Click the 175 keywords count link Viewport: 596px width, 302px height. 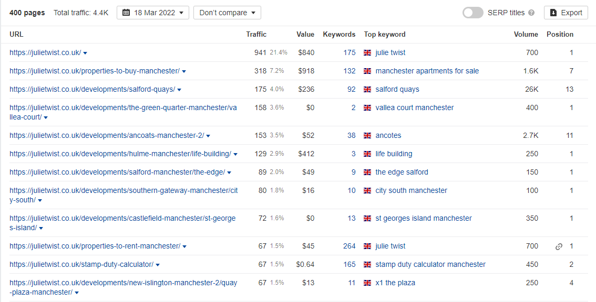pyautogui.click(x=350, y=53)
